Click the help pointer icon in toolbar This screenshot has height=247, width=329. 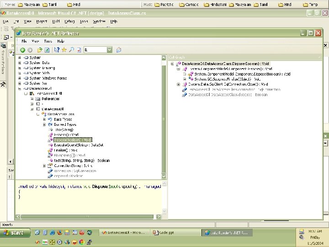pos(57,49)
